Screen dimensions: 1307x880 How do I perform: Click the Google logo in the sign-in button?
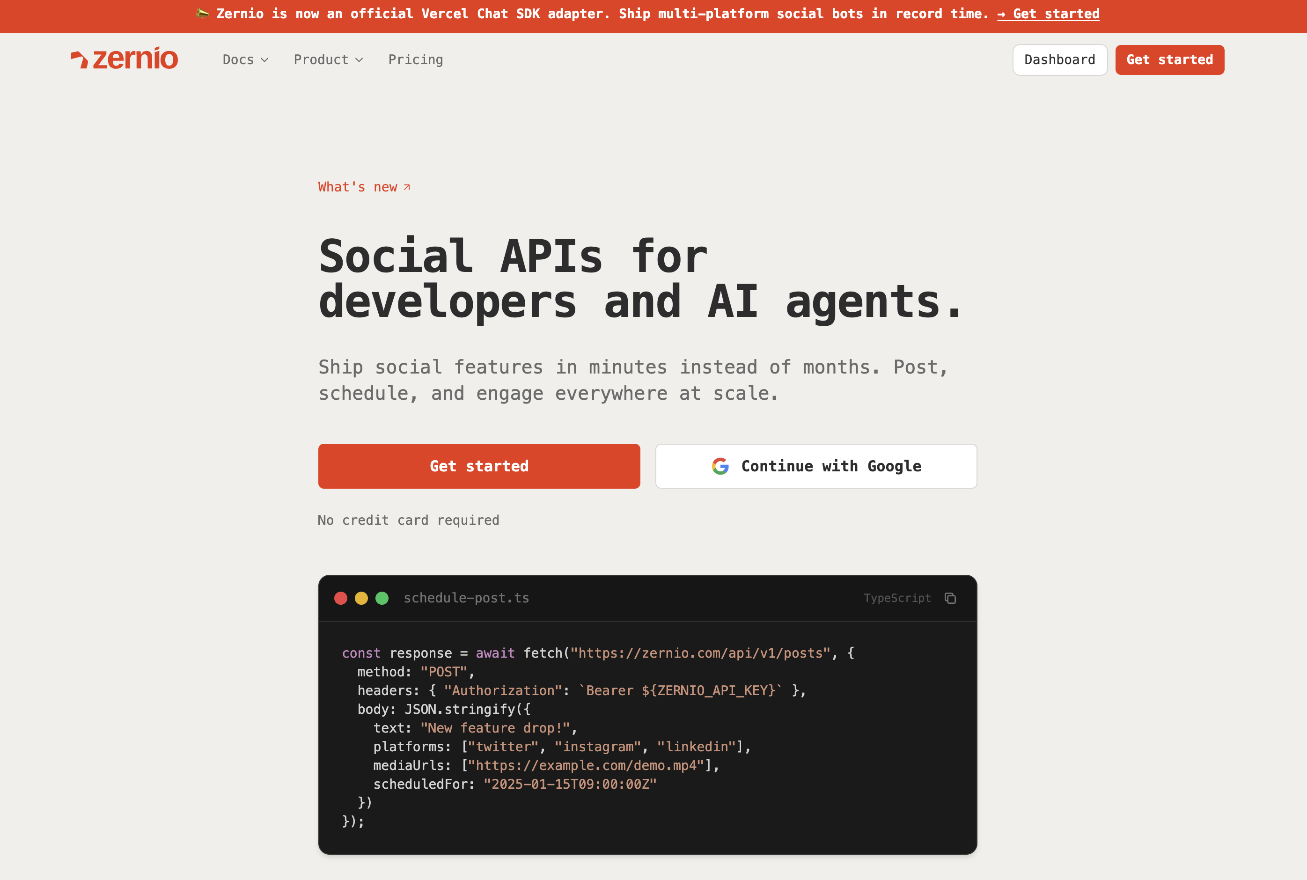point(720,466)
